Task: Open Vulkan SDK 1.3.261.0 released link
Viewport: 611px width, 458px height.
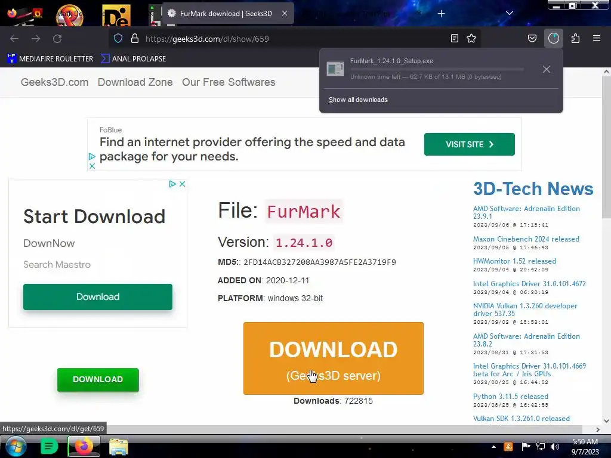Action: coord(521,419)
